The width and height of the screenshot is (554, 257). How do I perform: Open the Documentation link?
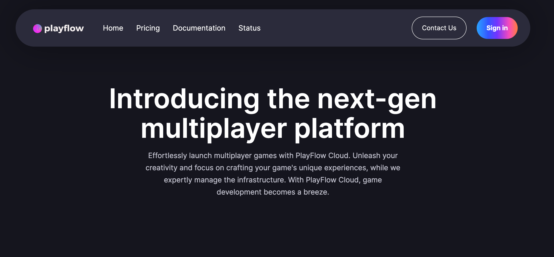tap(199, 28)
